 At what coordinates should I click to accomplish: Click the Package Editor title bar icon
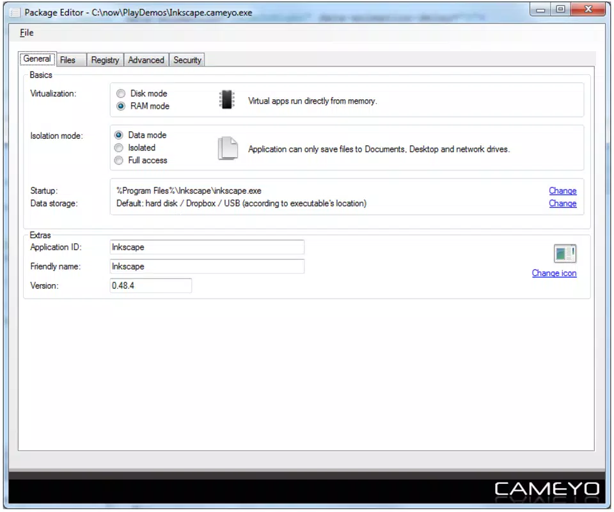(15, 13)
